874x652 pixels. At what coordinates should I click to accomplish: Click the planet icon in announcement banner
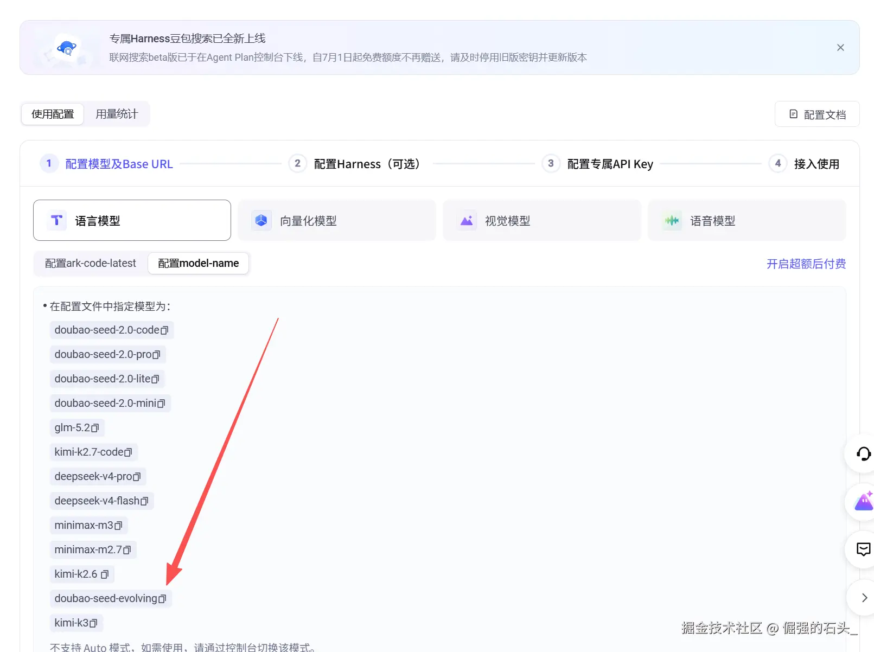(x=67, y=48)
